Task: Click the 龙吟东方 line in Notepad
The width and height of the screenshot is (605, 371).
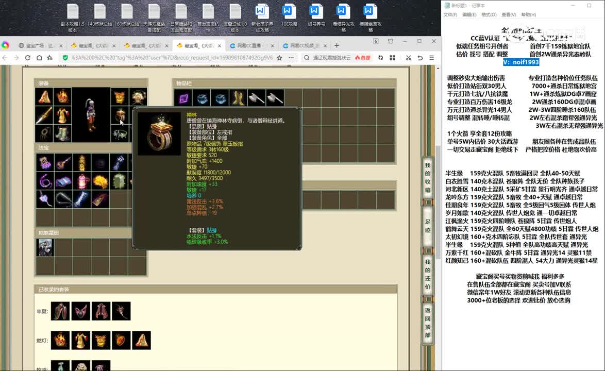Action: 514,197
